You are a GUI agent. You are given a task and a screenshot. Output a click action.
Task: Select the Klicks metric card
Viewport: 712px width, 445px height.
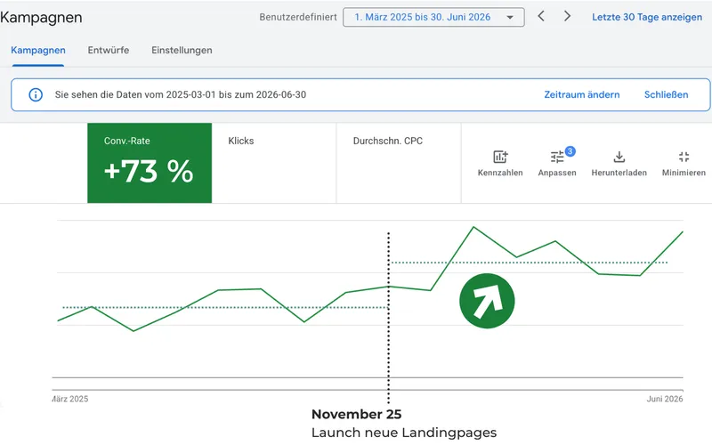point(274,163)
